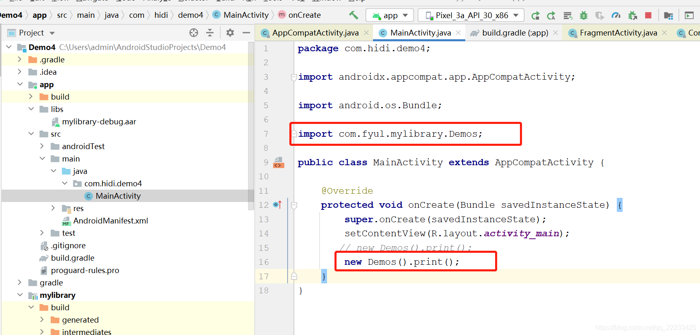Expand the test folder
Viewport: 700px width, 335px height.
coord(42,233)
